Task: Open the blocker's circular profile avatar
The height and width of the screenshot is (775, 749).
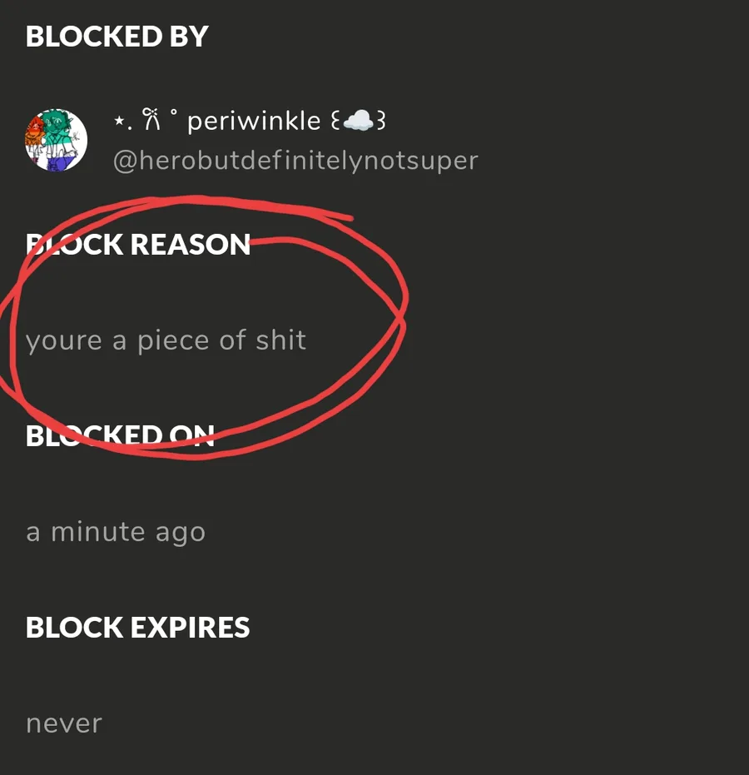Action: coord(57,140)
